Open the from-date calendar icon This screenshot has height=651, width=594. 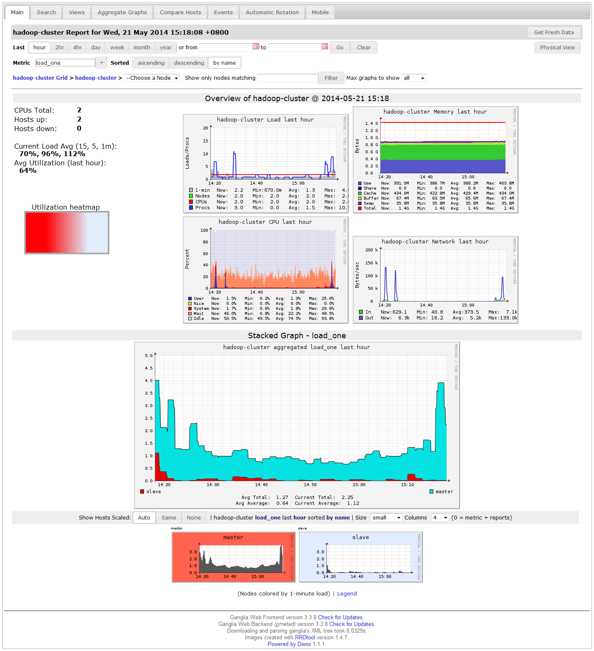click(x=256, y=46)
